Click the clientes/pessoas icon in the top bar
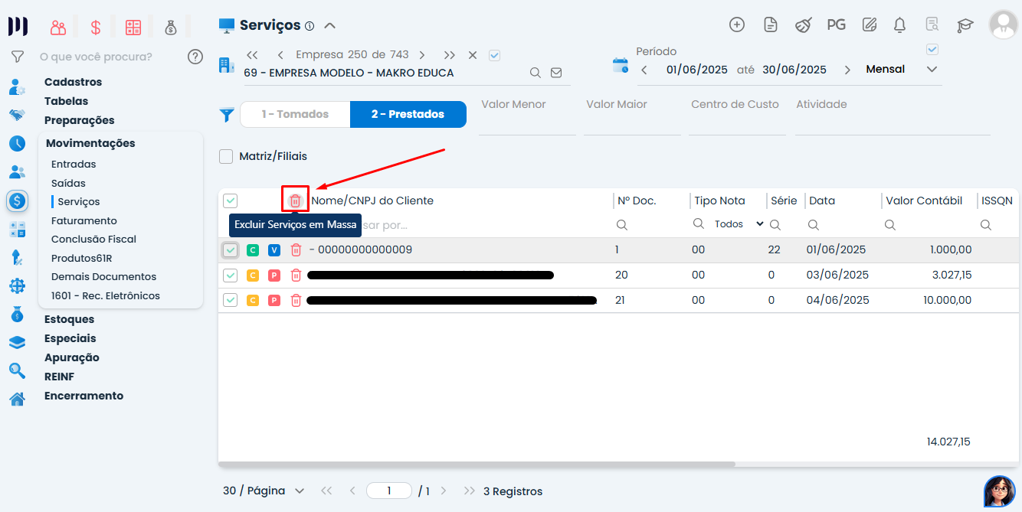The width and height of the screenshot is (1022, 512). coord(57,25)
